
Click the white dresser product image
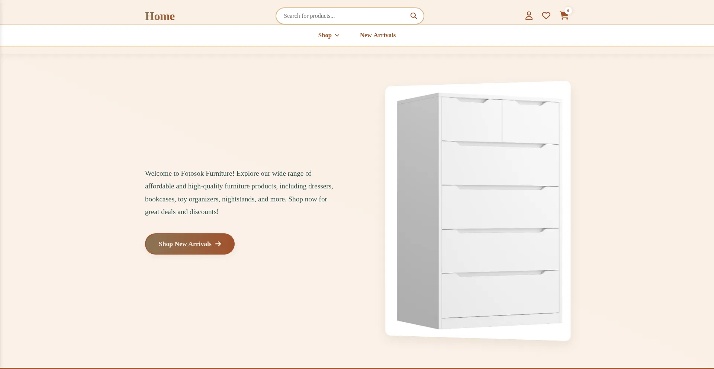478,211
